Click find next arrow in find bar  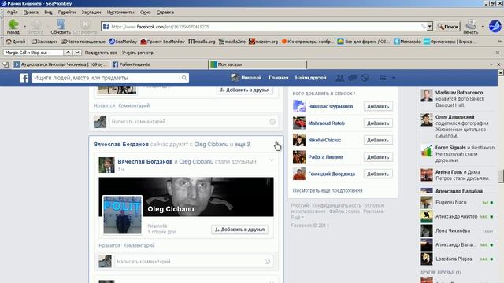point(77,53)
